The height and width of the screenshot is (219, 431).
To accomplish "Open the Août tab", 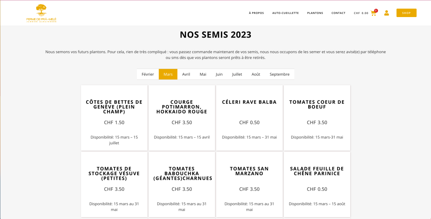I will (255, 74).
